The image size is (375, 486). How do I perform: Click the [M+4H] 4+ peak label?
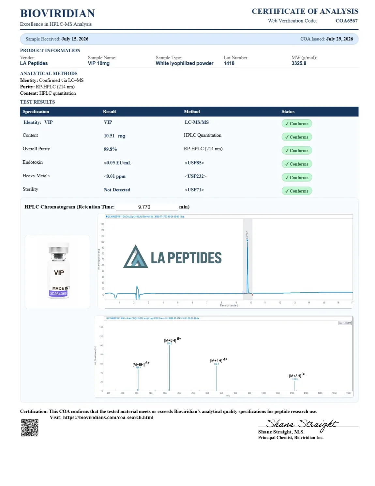coord(219,360)
